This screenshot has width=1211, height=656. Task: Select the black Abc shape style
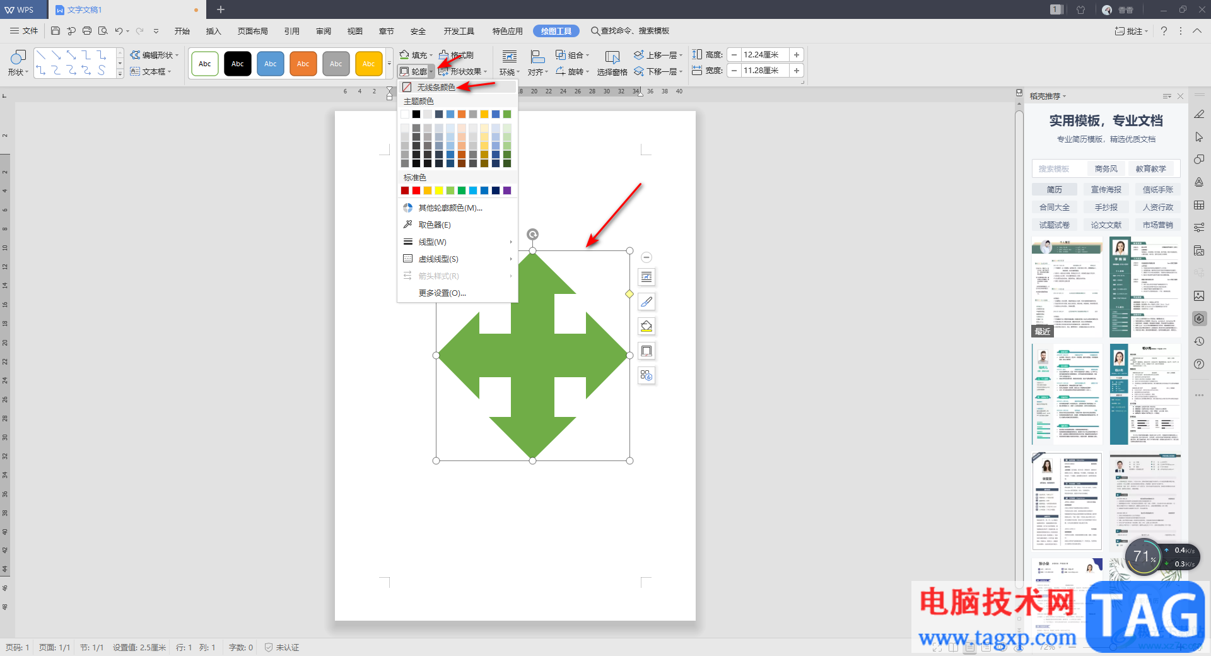pos(238,64)
